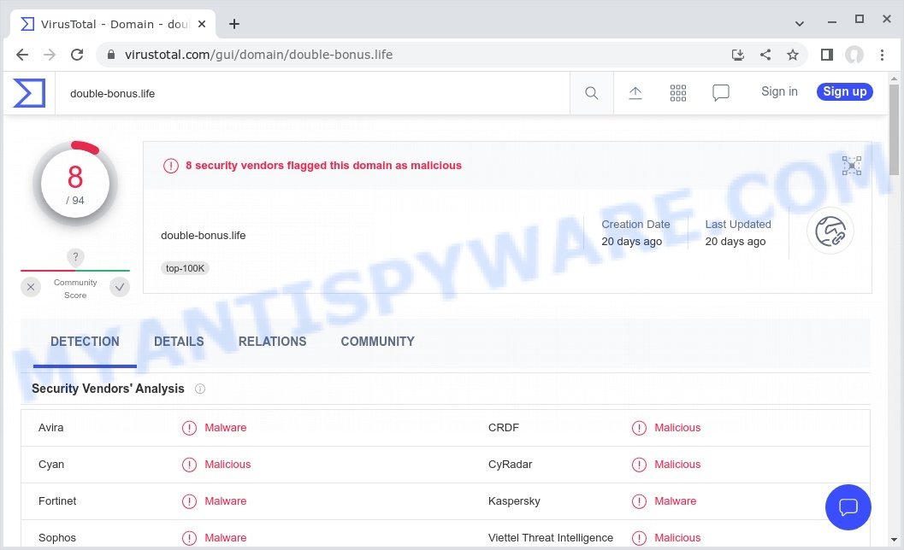Viewport: 904px width, 550px height.
Task: Click the top-100K tag
Action: click(x=185, y=268)
